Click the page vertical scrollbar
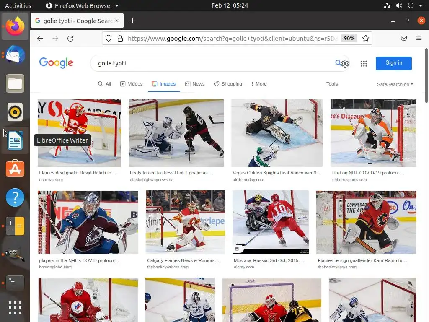Image resolution: width=429 pixels, height=322 pixels. [426, 75]
